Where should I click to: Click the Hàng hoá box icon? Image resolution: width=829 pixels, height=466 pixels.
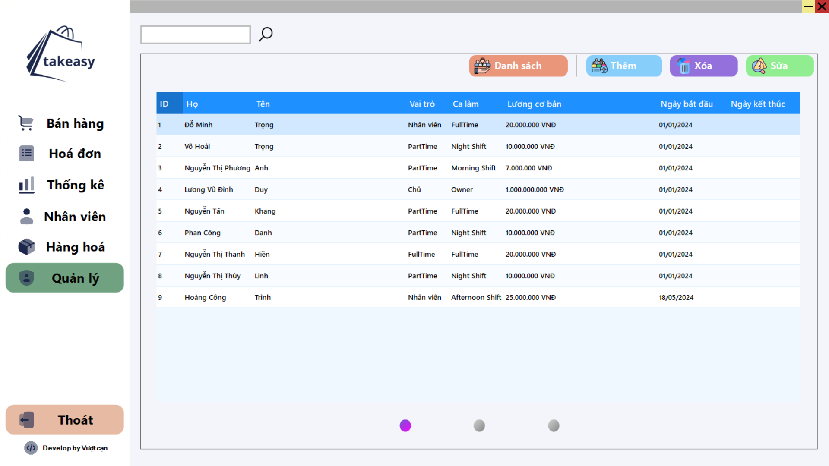click(26, 247)
